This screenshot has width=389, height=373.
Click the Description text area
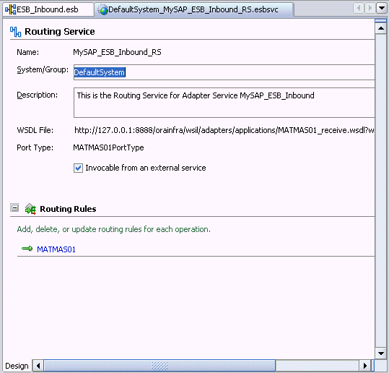point(224,103)
